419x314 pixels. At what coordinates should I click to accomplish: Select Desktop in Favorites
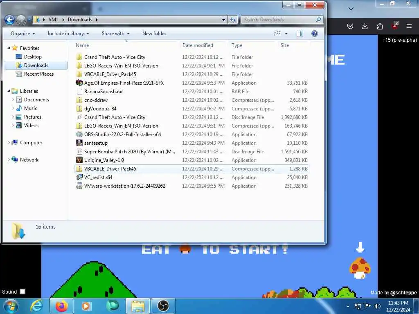click(x=33, y=56)
